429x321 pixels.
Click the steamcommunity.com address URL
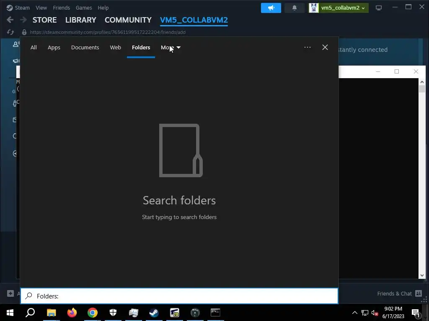(108, 32)
